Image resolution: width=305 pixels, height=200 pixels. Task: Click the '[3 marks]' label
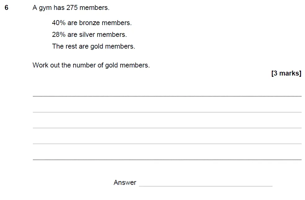click(x=286, y=73)
